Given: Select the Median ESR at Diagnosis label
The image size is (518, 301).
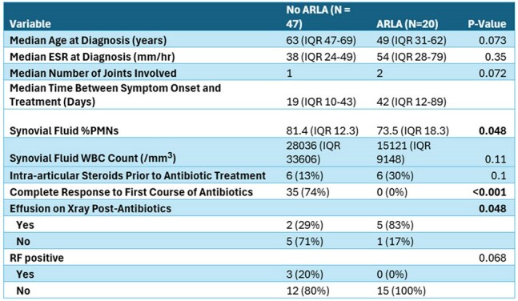Looking at the screenshot, I should 92,57.
